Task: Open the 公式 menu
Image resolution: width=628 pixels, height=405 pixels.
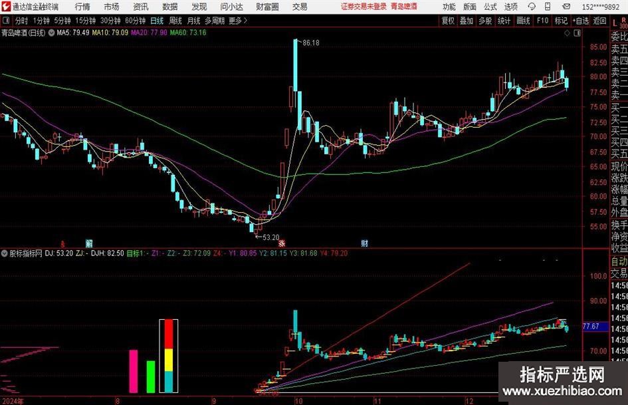Action: [x=490, y=7]
